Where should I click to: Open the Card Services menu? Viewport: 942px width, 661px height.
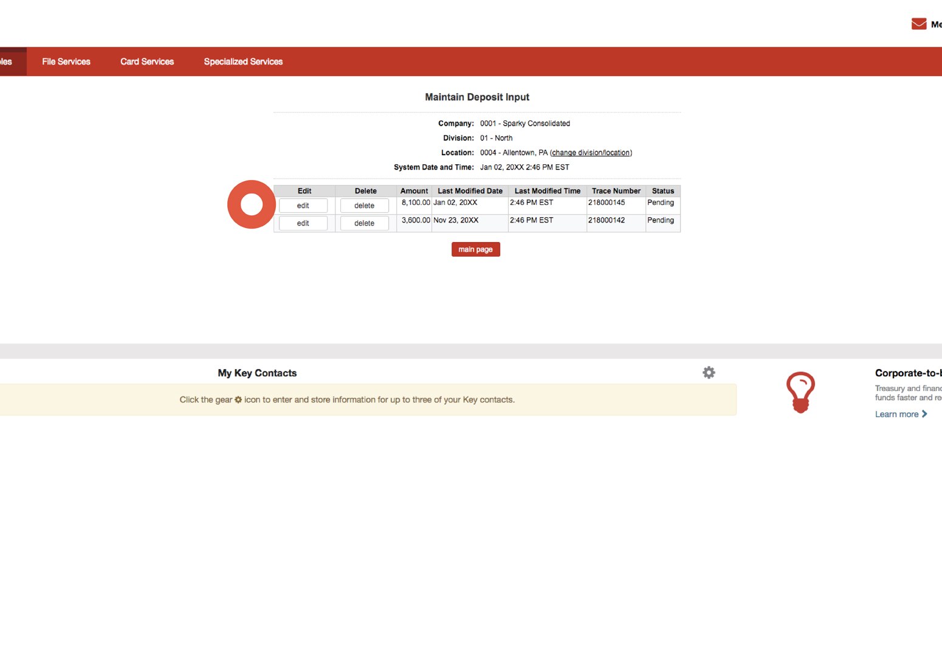tap(146, 61)
